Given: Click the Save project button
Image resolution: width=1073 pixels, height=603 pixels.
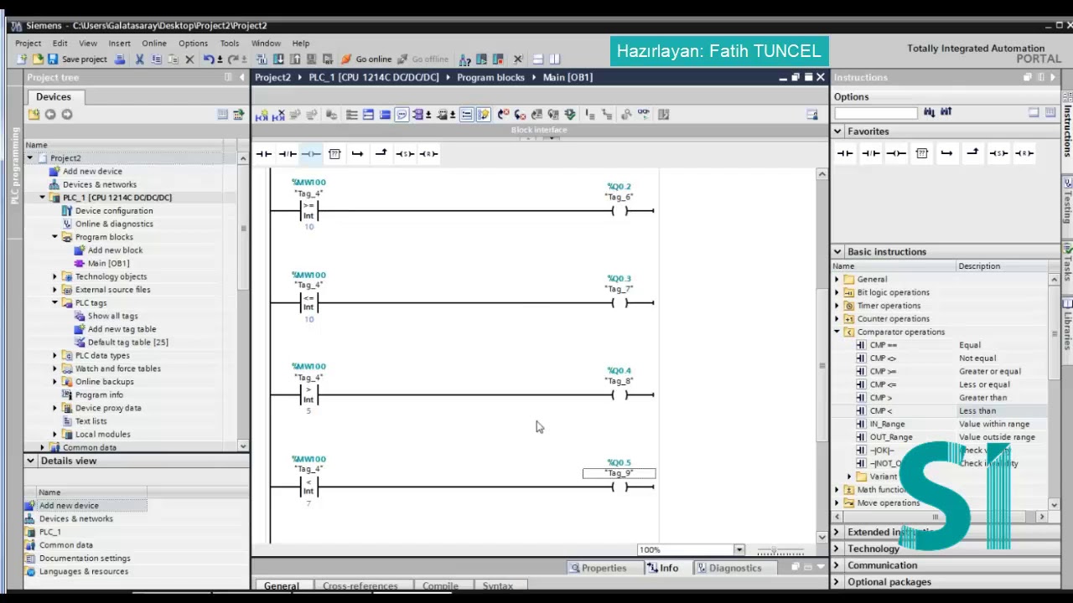Looking at the screenshot, I should pyautogui.click(x=77, y=59).
